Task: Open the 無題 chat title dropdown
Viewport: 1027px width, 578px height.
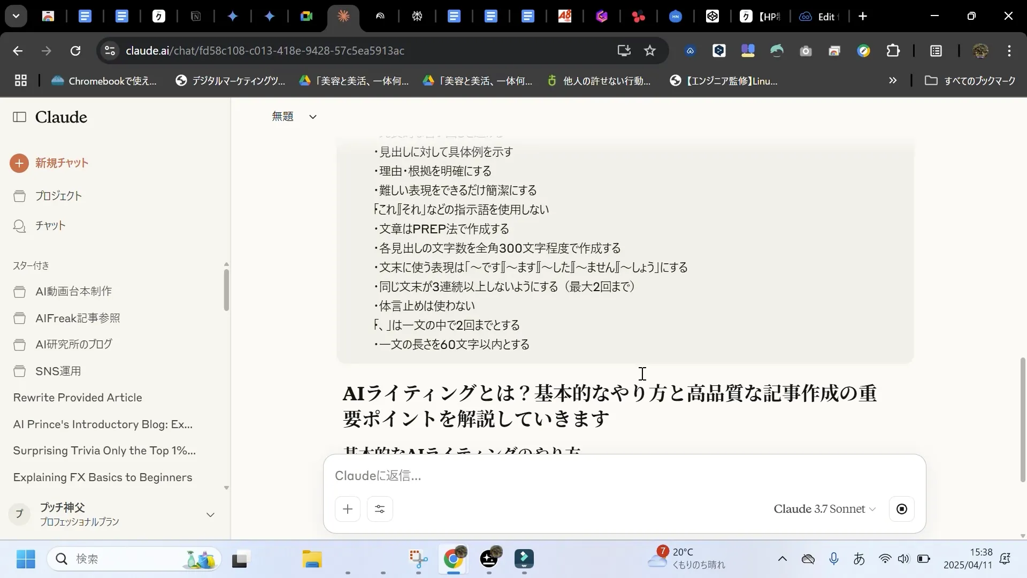Action: tap(312, 116)
